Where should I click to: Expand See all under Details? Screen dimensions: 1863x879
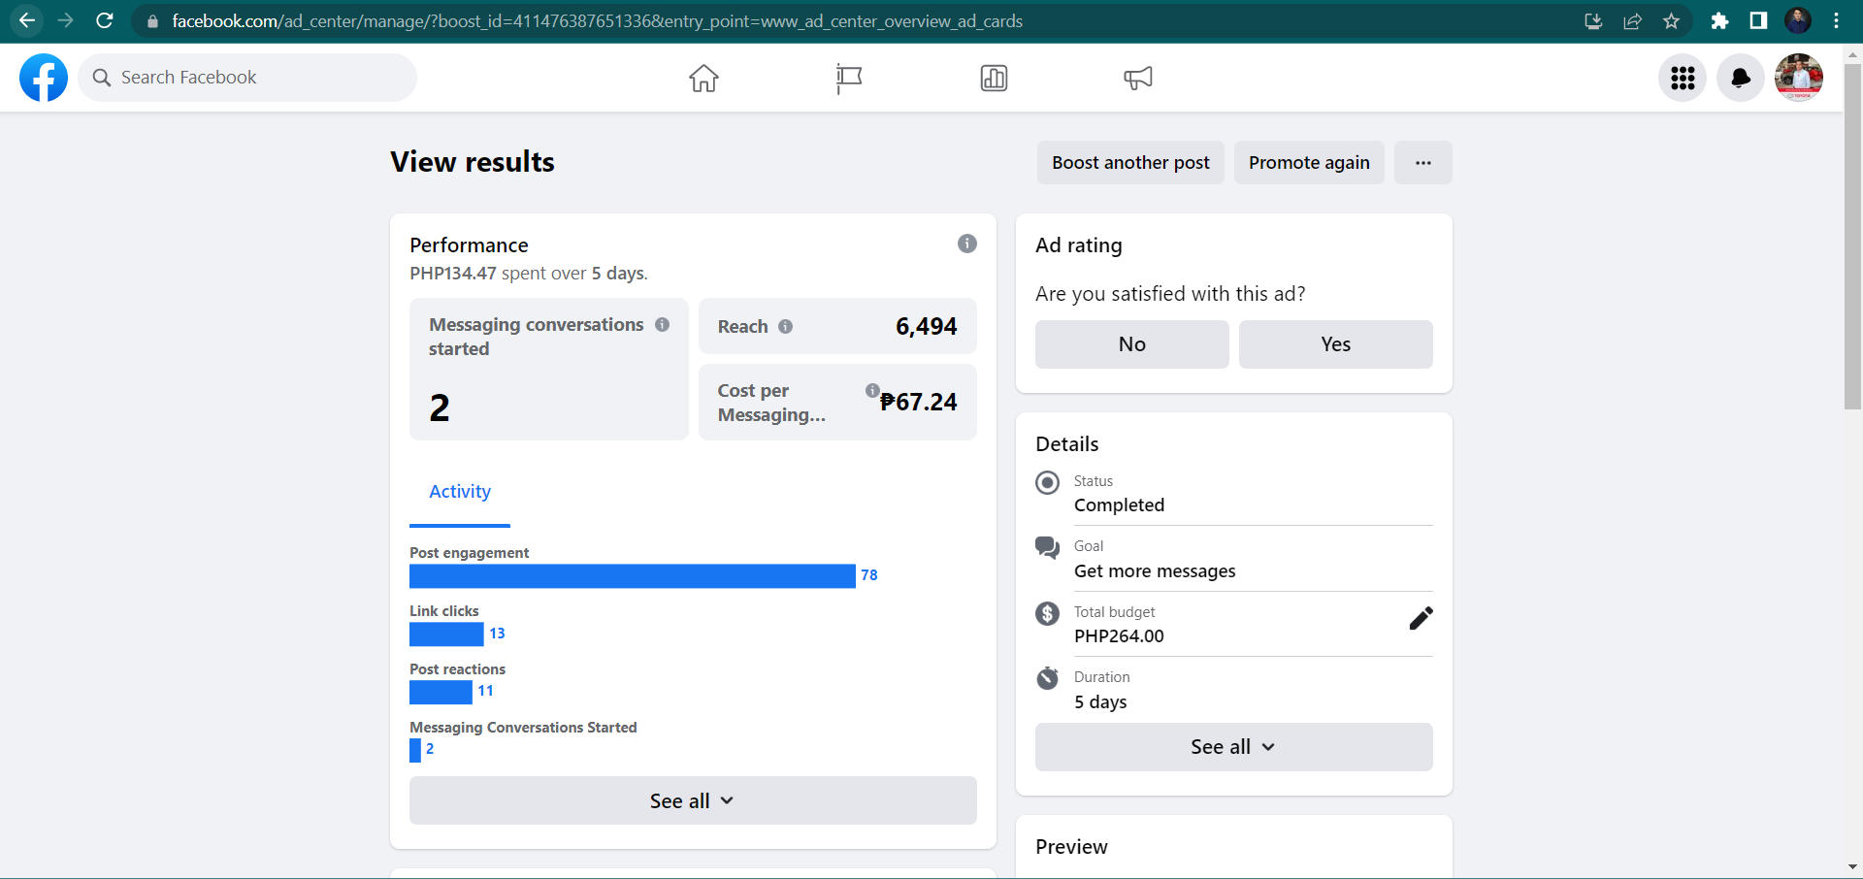[x=1233, y=747]
